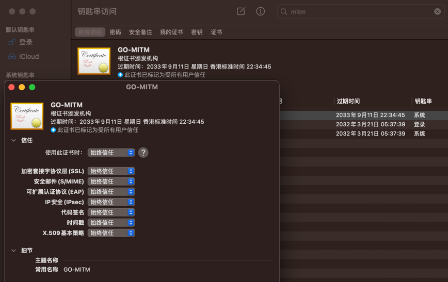The width and height of the screenshot is (448, 282).
Task: Click the 信任 section heading text
Action: coord(26,140)
